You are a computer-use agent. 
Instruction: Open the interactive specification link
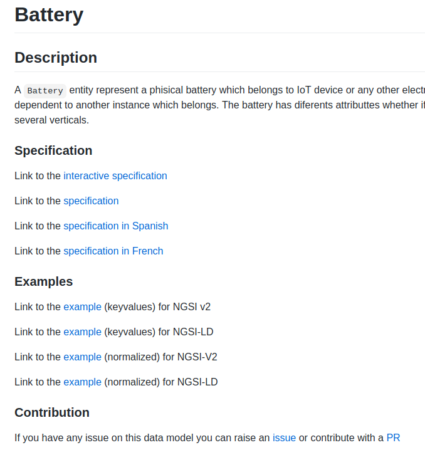[115, 176]
